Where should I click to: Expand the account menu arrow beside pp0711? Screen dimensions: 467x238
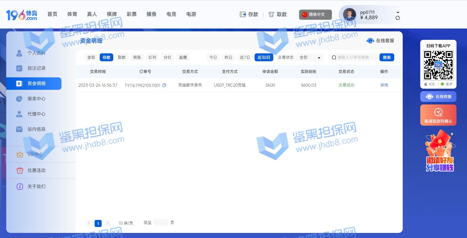(x=398, y=12)
